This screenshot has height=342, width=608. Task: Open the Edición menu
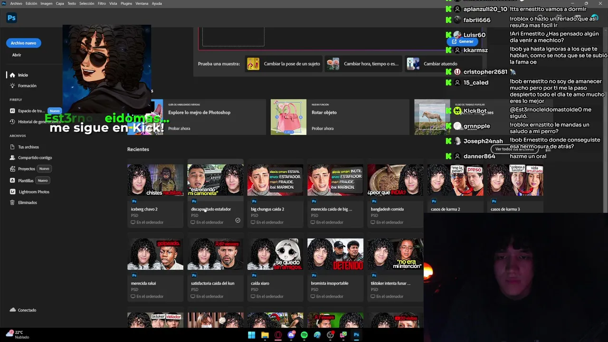pos(31,3)
